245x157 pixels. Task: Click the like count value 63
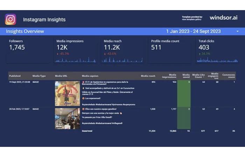[x=204, y=109]
